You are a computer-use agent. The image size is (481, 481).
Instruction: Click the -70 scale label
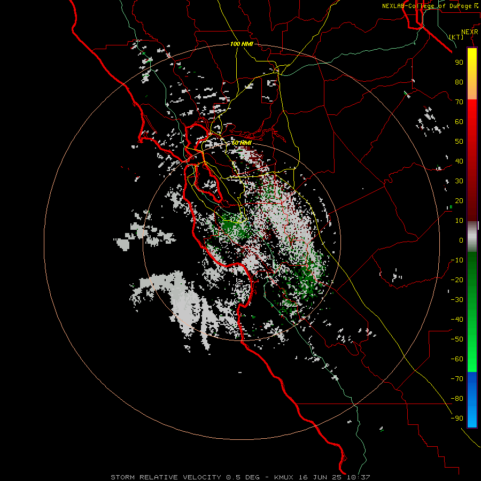(x=457, y=379)
